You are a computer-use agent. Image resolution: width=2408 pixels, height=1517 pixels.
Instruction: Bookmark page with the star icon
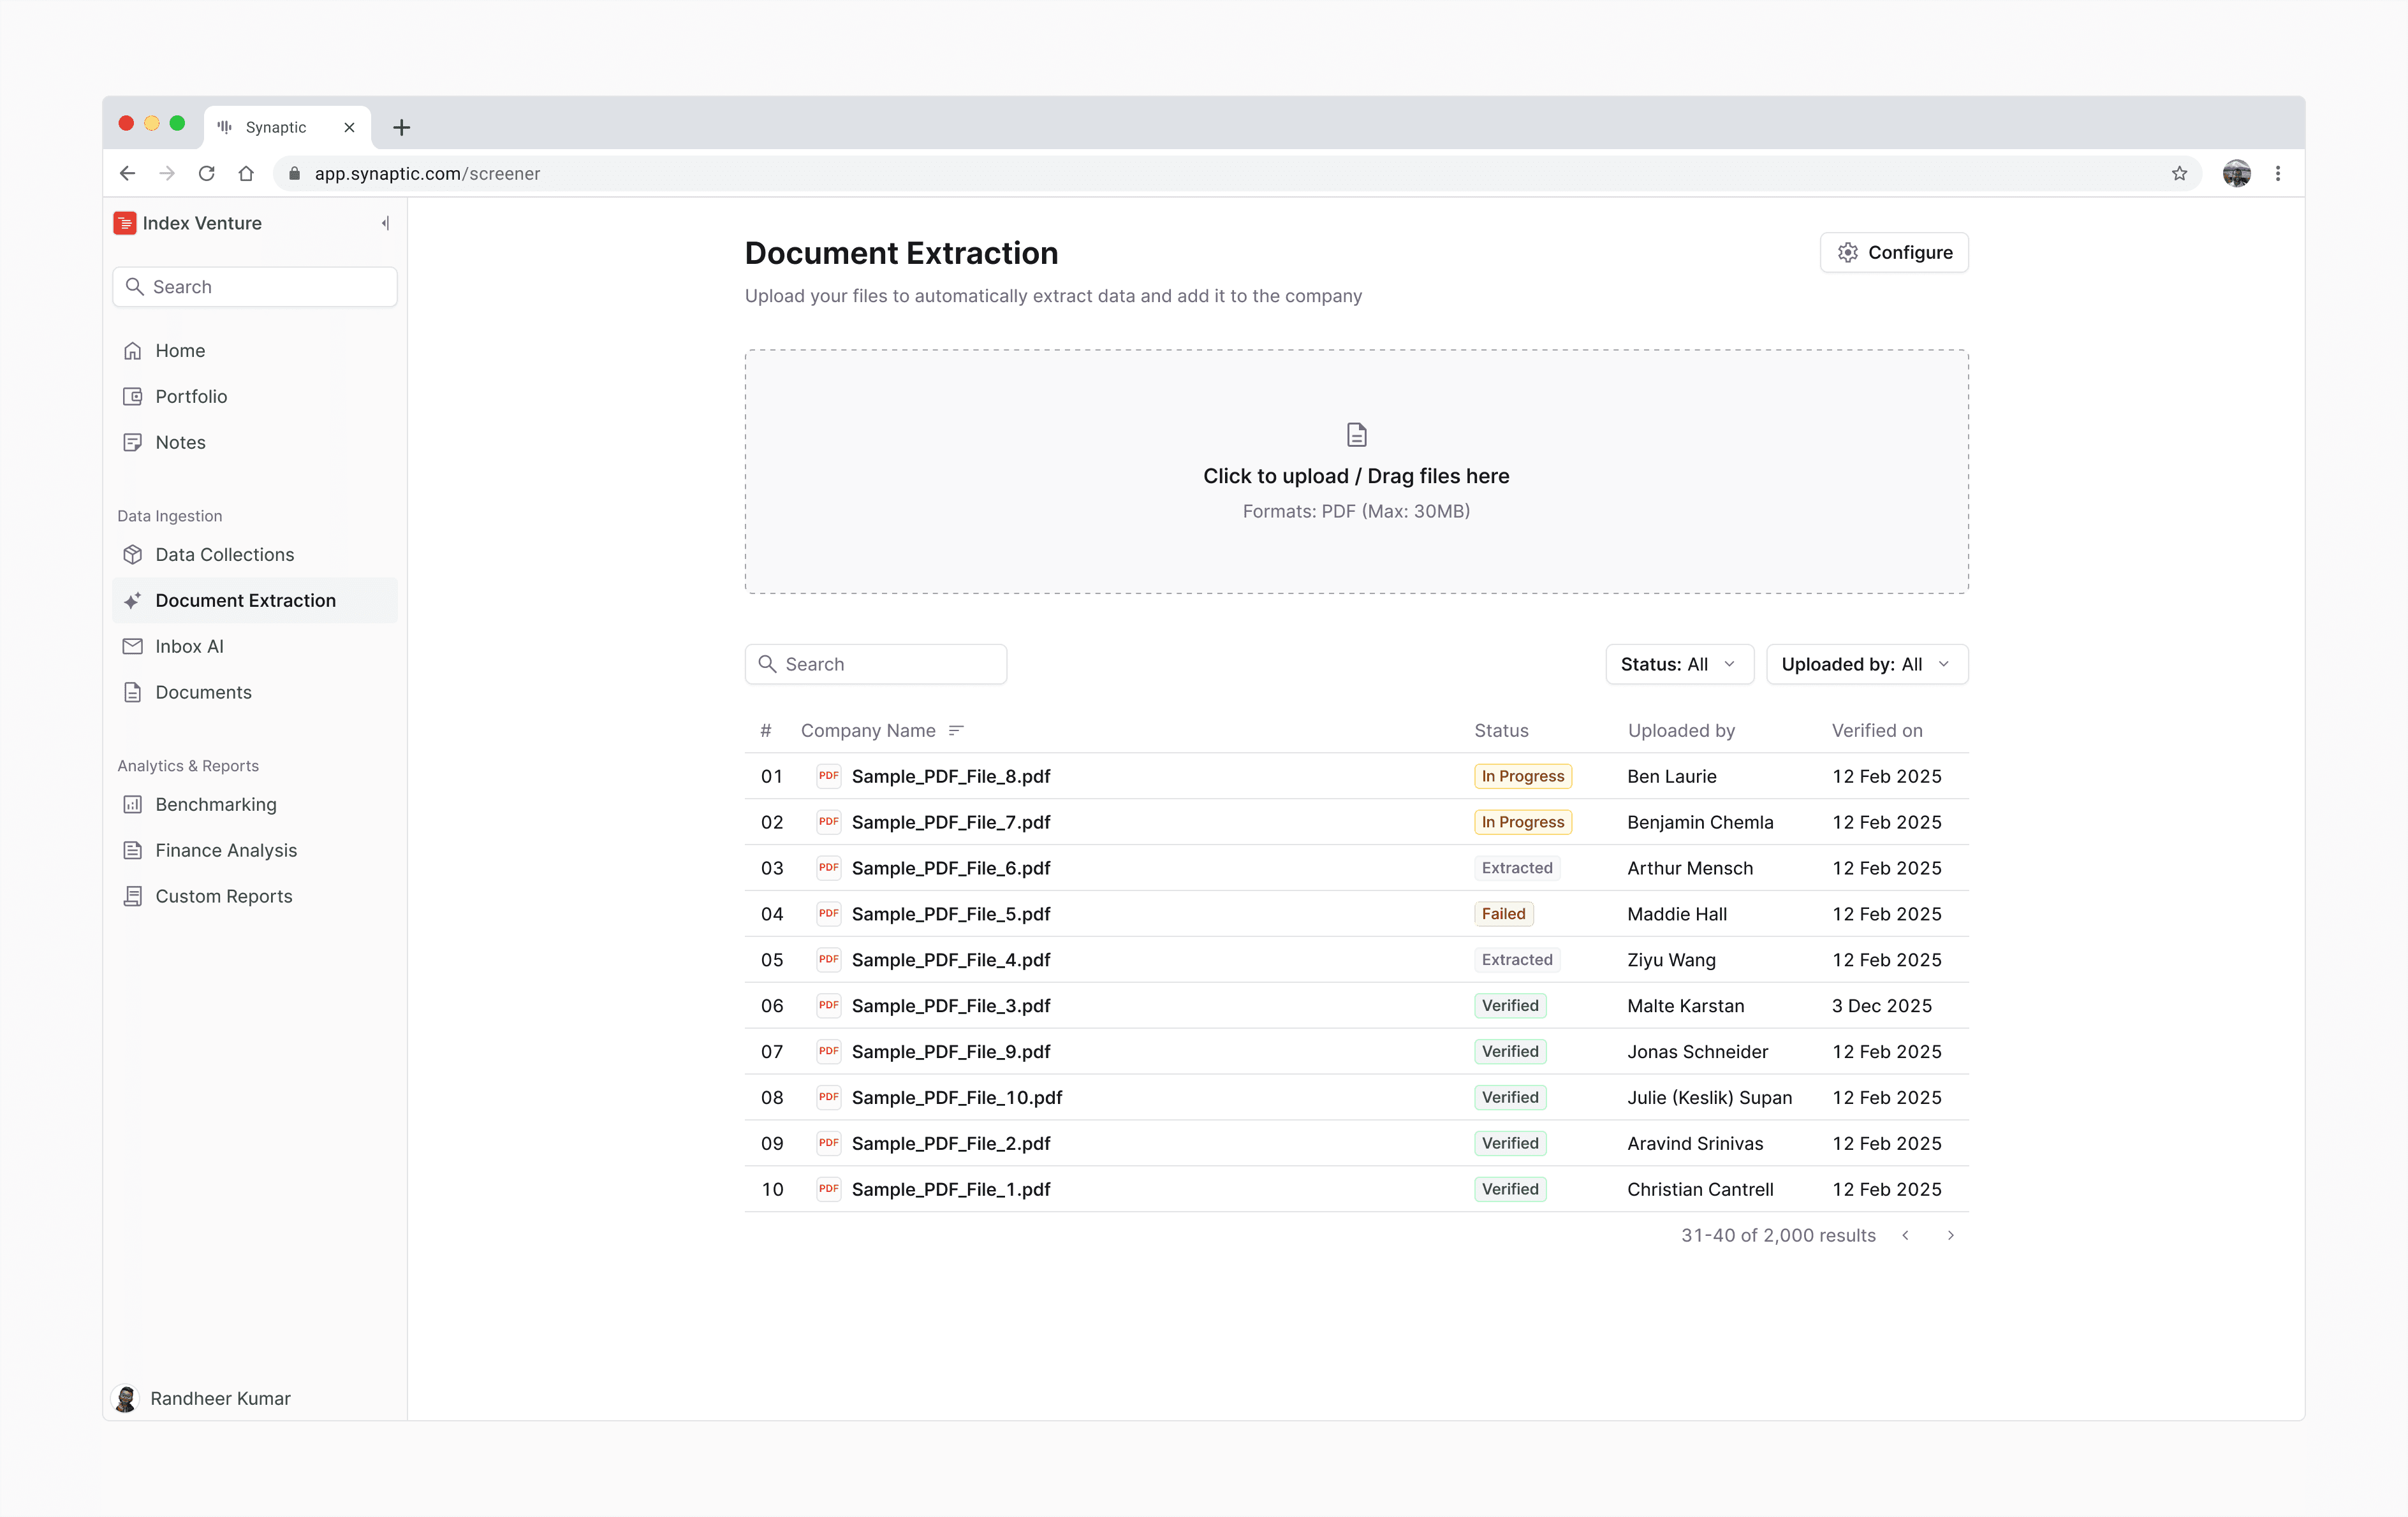click(x=2180, y=174)
